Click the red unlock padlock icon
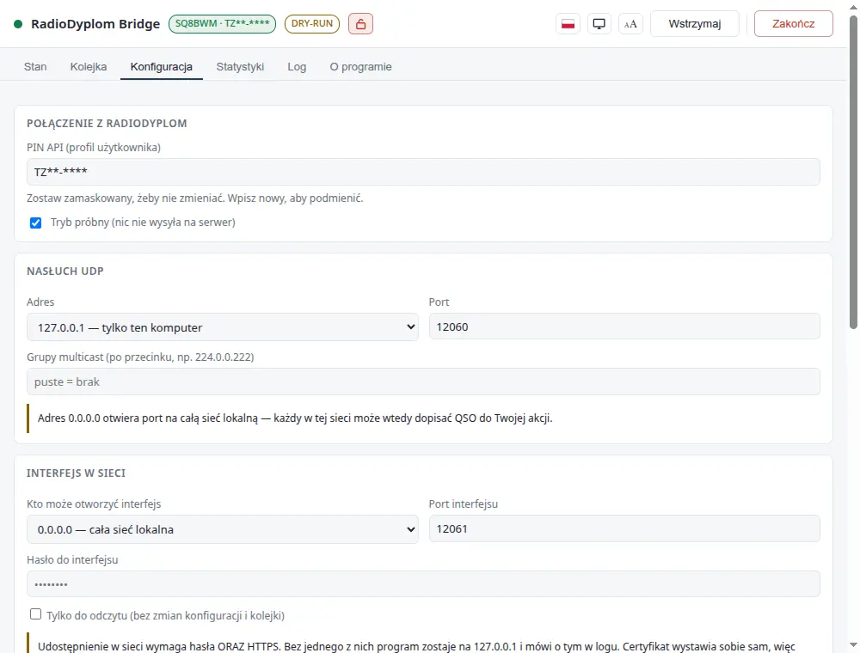Viewport: 860px width, 653px height. pyautogui.click(x=360, y=24)
